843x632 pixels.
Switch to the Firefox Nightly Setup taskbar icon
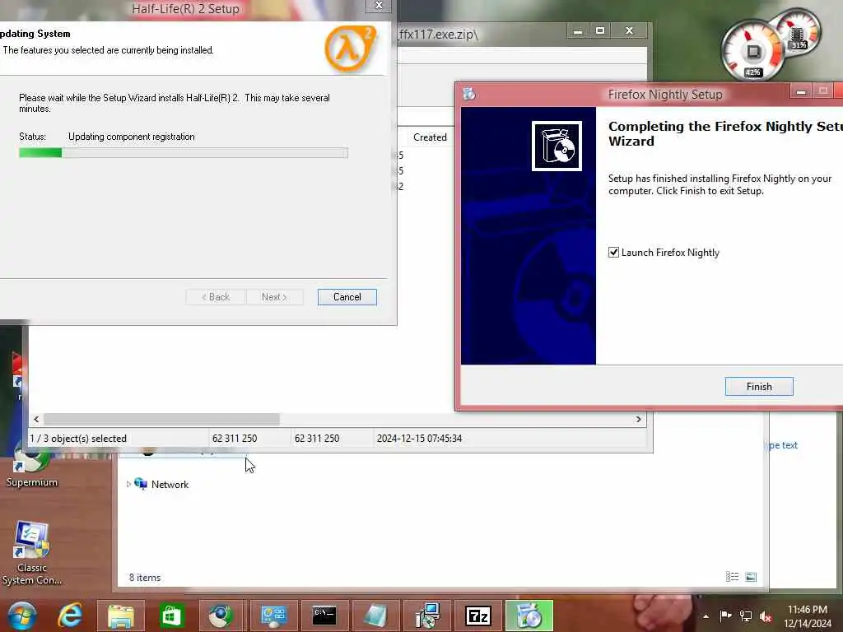529,616
